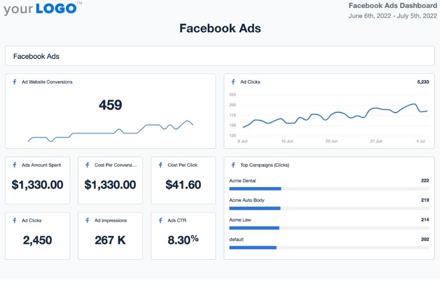Click the '27 Jun' x-axis label

tap(376, 141)
